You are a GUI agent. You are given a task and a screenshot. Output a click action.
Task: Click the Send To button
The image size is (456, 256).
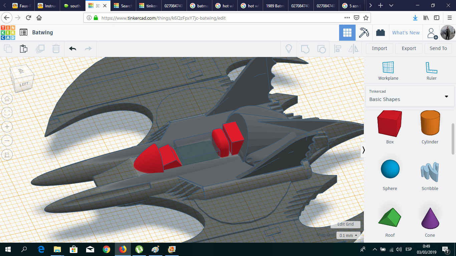tap(438, 48)
